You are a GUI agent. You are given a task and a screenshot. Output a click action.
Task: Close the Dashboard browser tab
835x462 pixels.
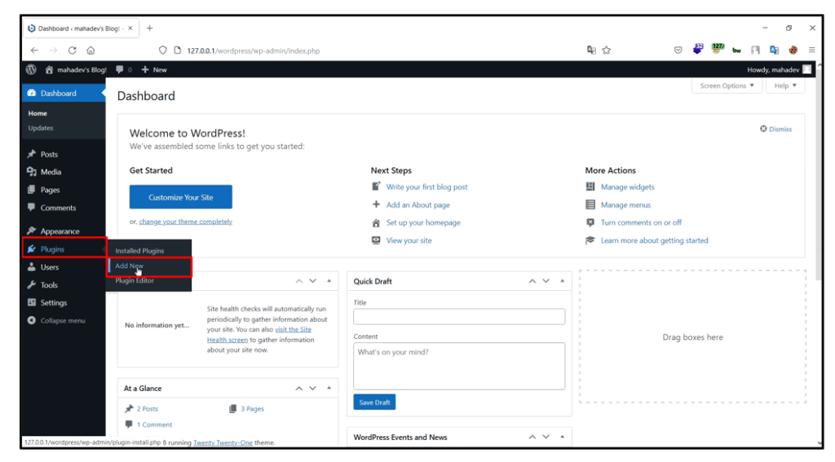point(130,29)
